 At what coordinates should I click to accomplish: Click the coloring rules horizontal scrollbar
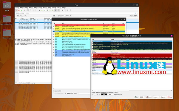132,90
